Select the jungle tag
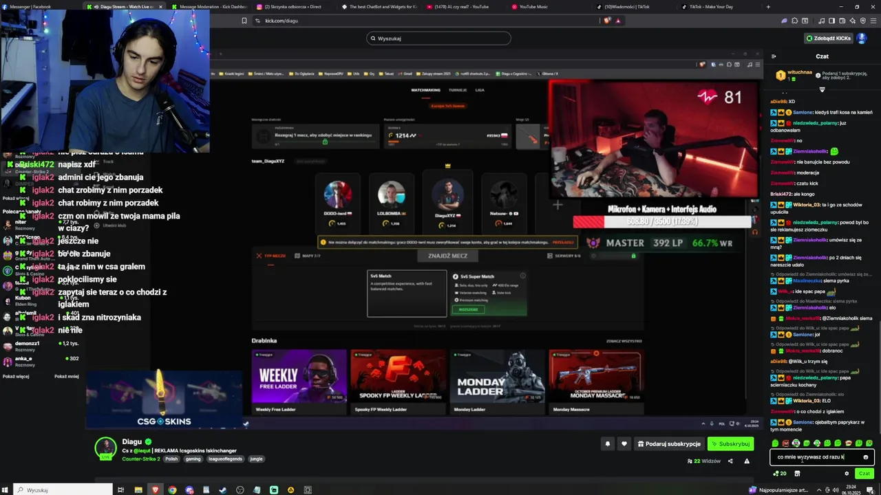Image resolution: width=881 pixels, height=495 pixels. (257, 459)
